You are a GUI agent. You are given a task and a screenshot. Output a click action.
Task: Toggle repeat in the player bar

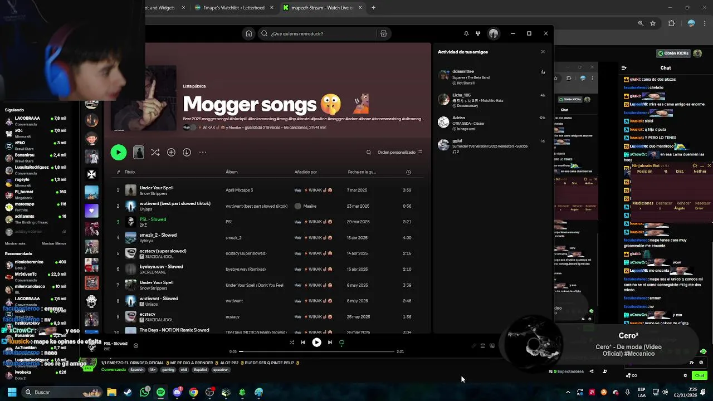coord(341,343)
